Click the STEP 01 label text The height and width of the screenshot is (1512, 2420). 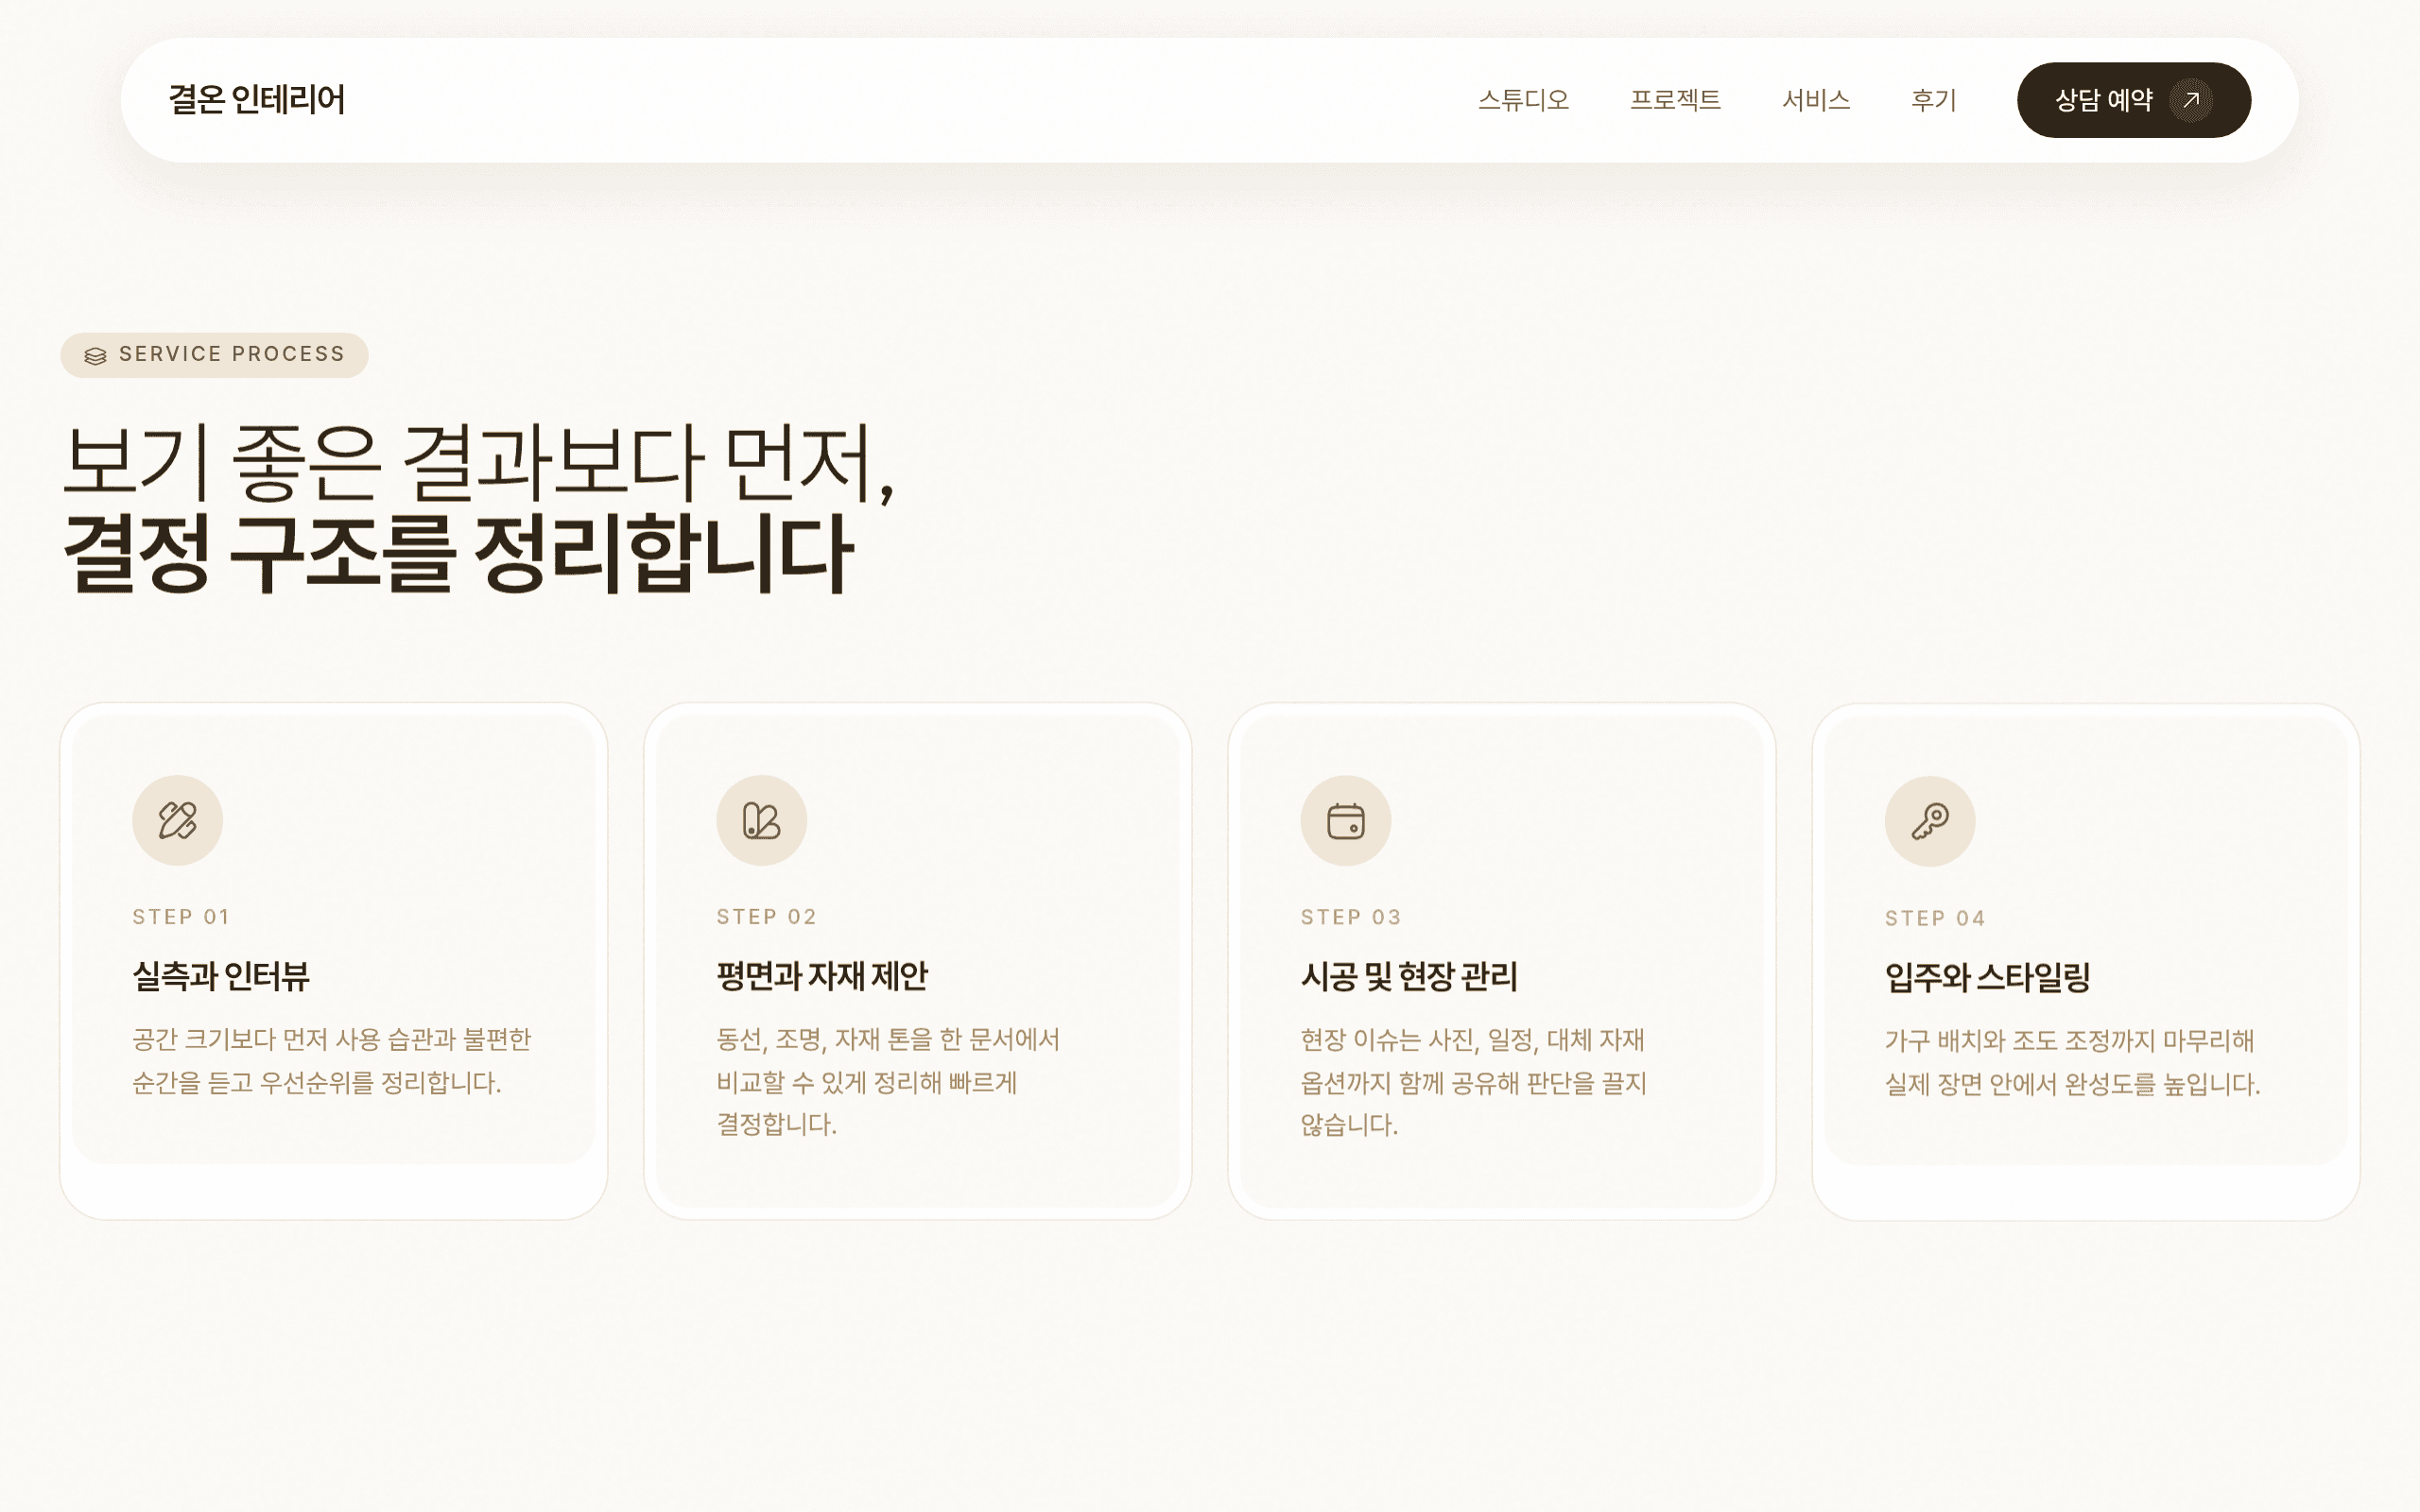click(x=180, y=915)
